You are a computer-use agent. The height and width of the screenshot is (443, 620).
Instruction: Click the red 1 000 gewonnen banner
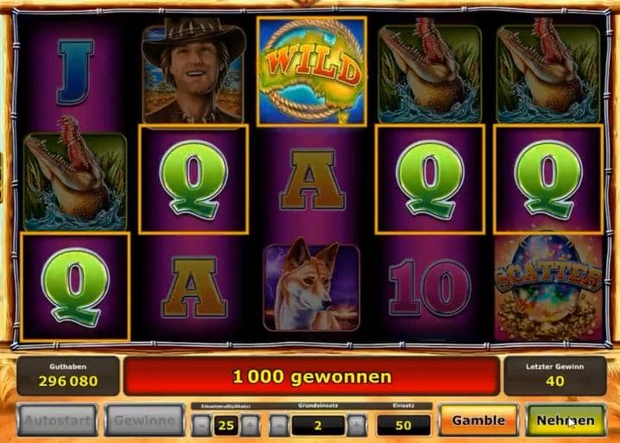coord(312,377)
